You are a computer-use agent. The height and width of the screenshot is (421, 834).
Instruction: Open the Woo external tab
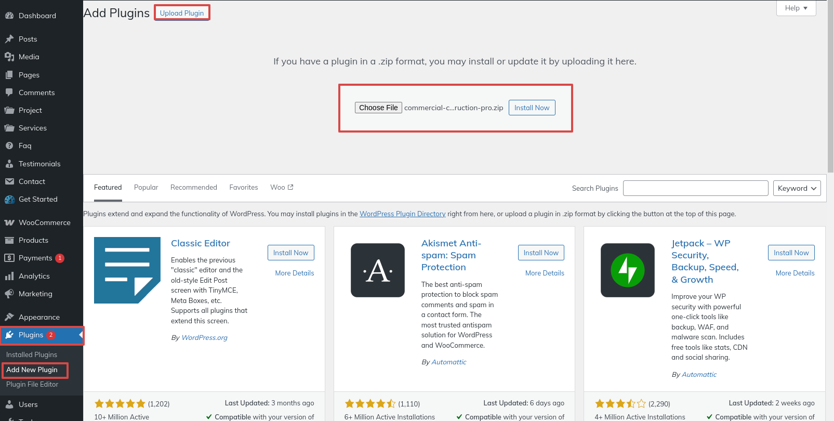282,188
